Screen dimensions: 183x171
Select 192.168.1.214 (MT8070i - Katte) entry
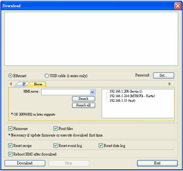[x=132, y=96]
